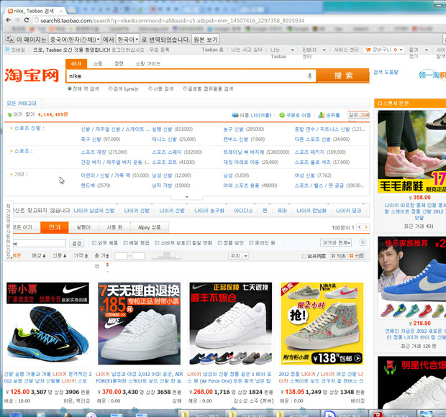Click the 결정 confirm button
Screen dimensions: 446x417
click(x=76, y=243)
